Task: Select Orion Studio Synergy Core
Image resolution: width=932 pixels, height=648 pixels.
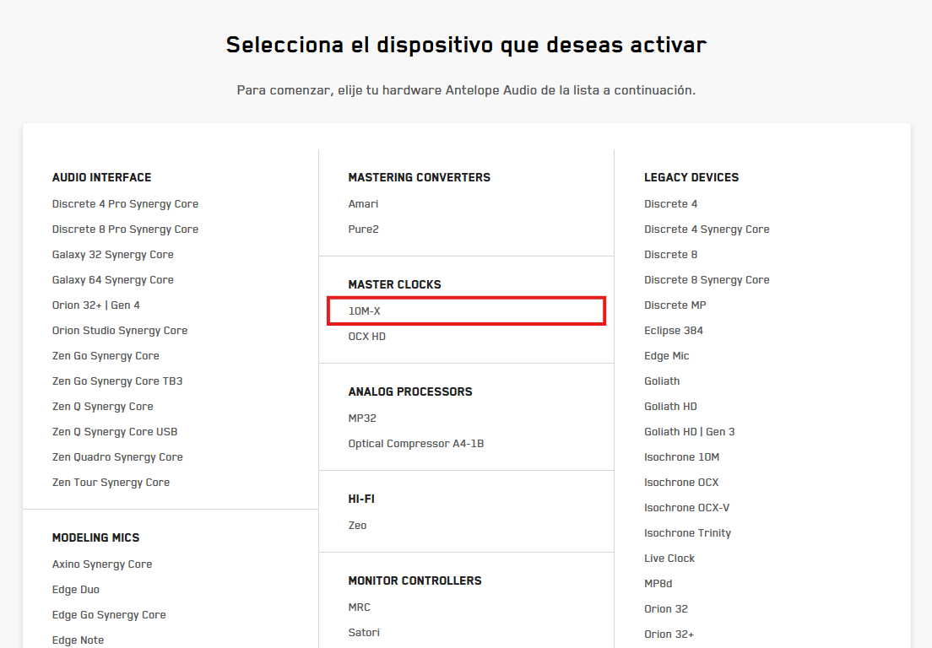Action: point(120,330)
